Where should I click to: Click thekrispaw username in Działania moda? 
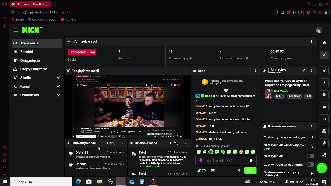(153, 167)
